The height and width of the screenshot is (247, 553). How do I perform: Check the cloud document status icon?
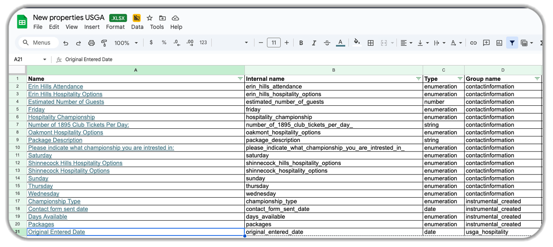click(x=176, y=18)
